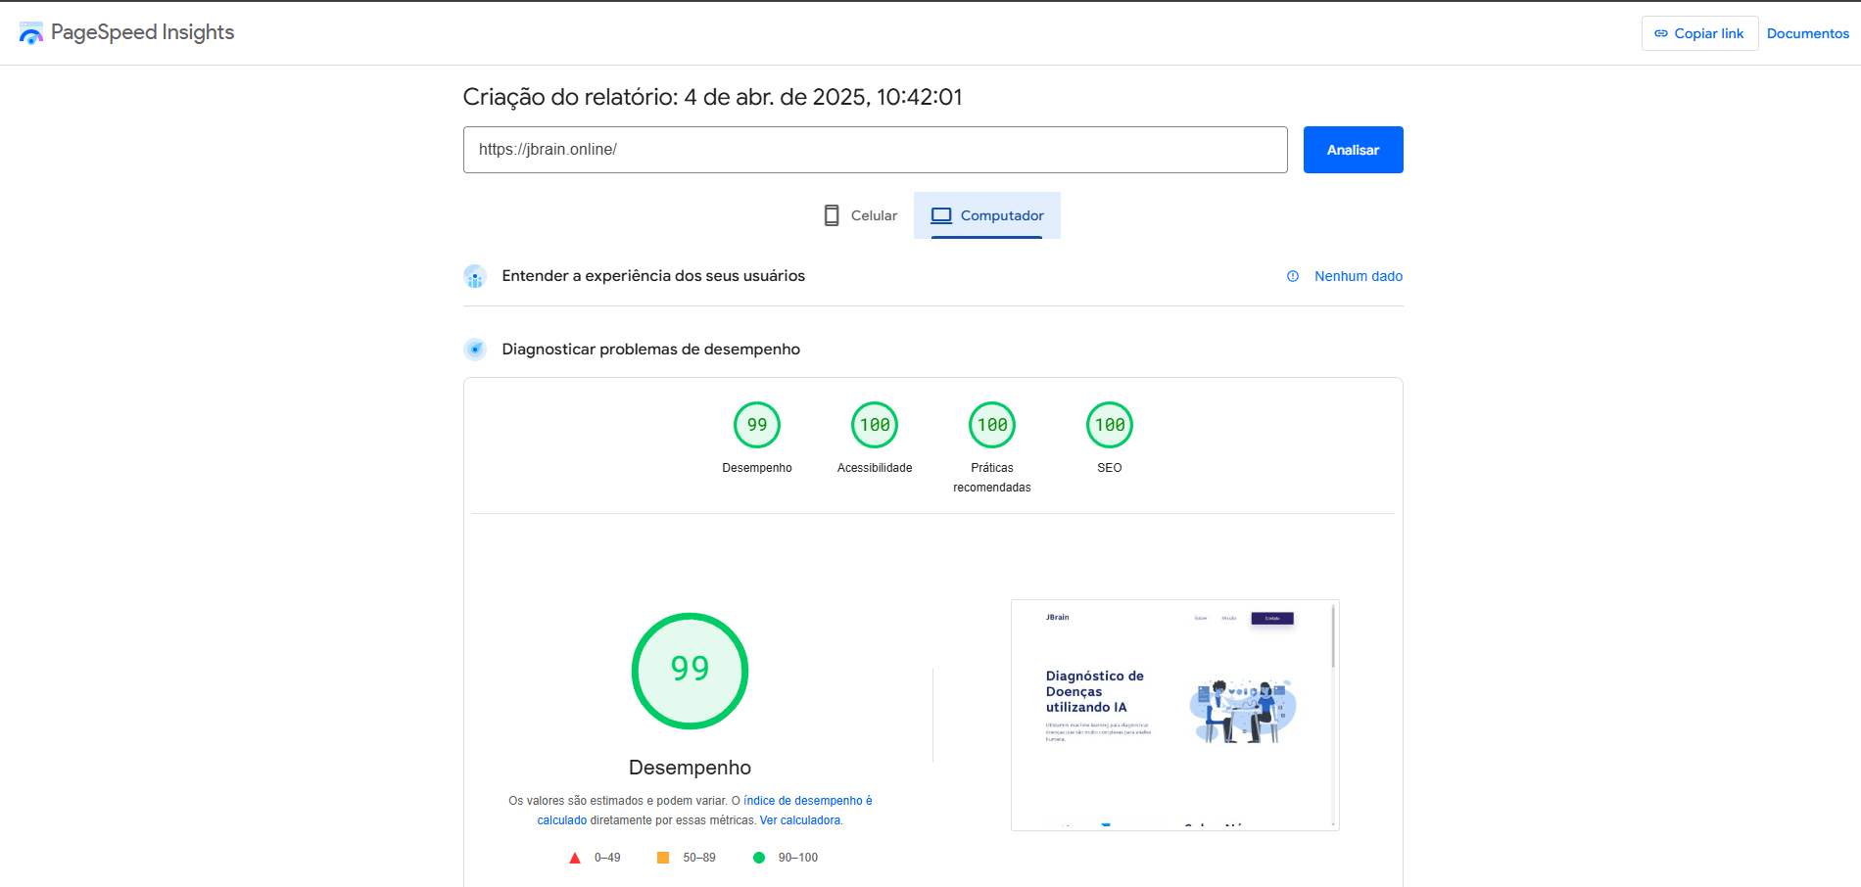This screenshot has height=887, width=1861.
Task: Select the Desempenho 99 score gauge
Action: [x=757, y=425]
